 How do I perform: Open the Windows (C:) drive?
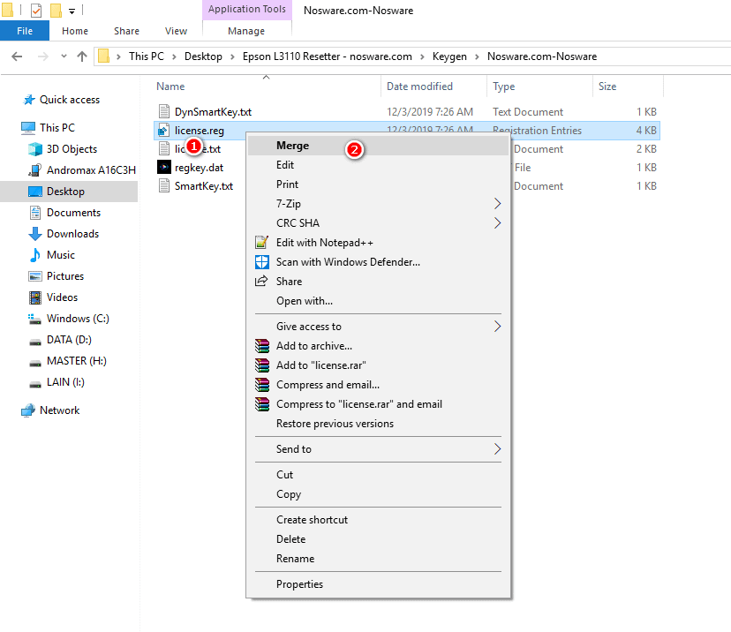pos(78,319)
